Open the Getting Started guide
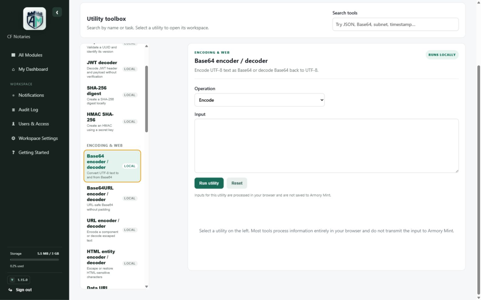This screenshot has height=300, width=481. pos(34,153)
